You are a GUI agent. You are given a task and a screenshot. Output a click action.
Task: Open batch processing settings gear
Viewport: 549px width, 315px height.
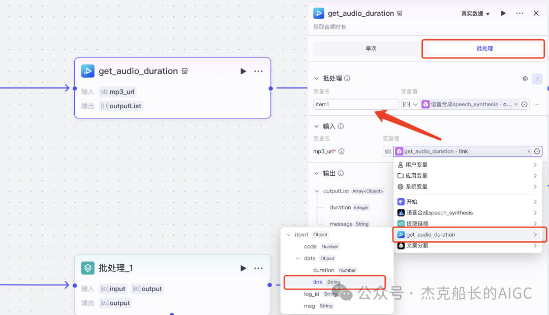point(525,79)
